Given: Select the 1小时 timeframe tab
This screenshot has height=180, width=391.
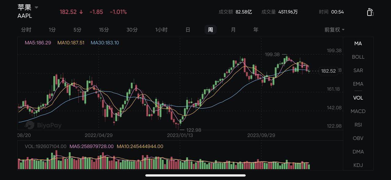Looking at the screenshot, I should 161,30.
